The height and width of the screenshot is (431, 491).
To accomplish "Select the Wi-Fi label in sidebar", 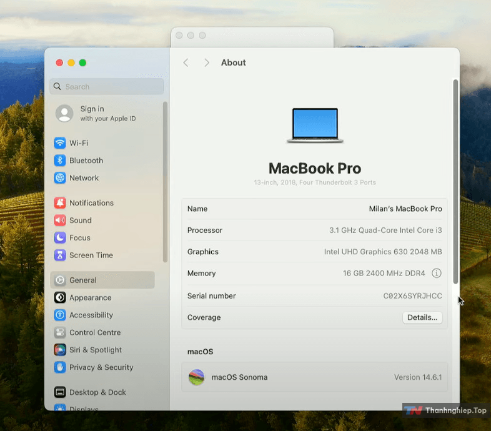I will pos(79,143).
